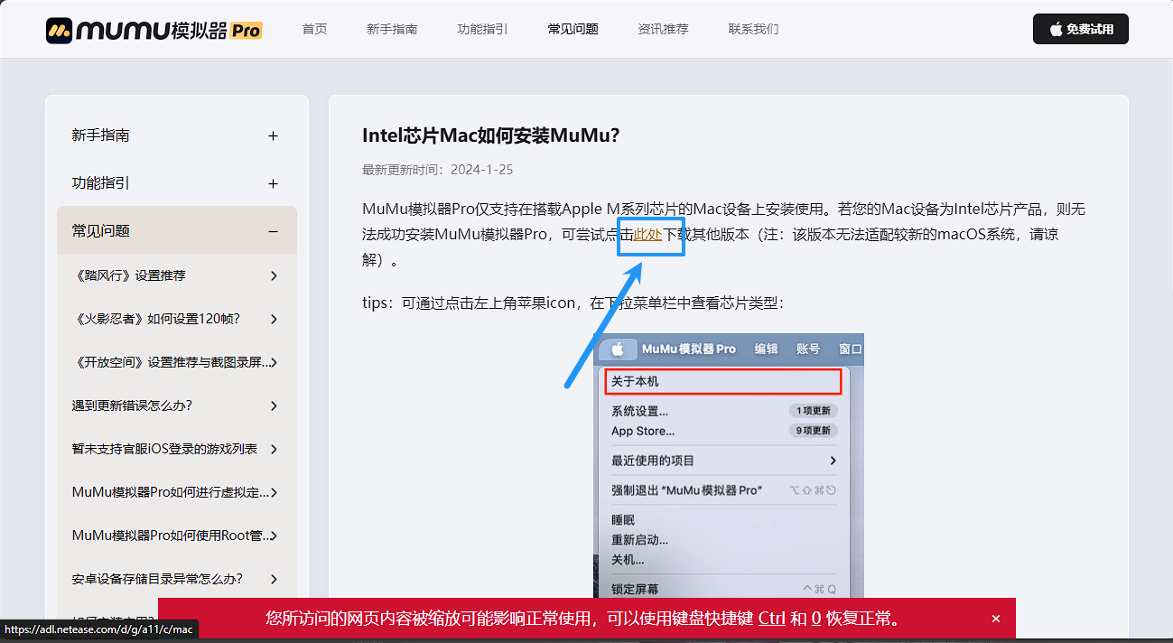
Task: Close the red zoom warning banner
Action: pyautogui.click(x=996, y=619)
